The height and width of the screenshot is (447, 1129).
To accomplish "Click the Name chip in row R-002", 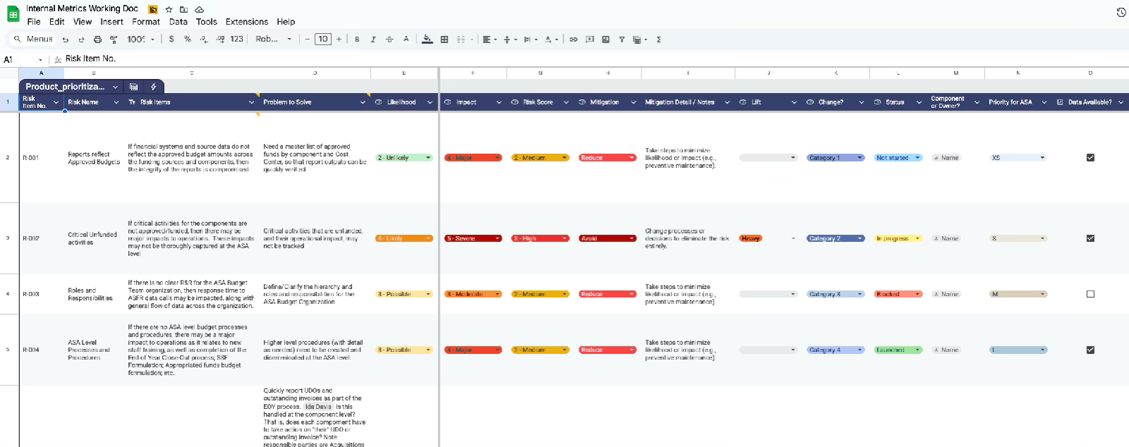I will point(946,238).
